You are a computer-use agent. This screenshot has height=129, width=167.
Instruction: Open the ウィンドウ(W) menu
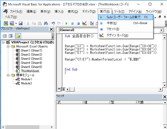(x=153, y=12)
